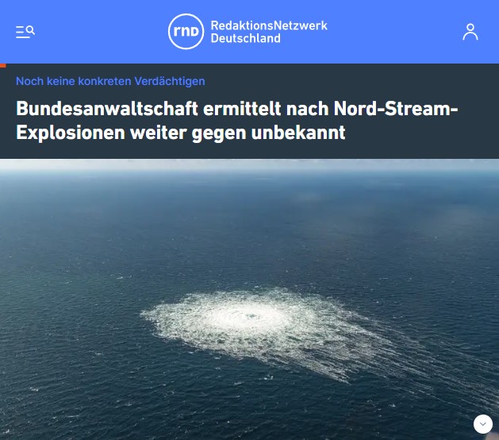Click the Nord-Stream explosions headline
The width and height of the screenshot is (499, 440).
[237, 121]
